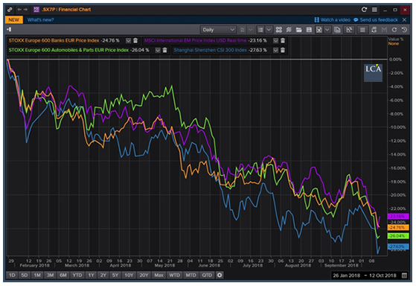The image size is (416, 286).
Task: Select the 6M time range
Action: click(63, 275)
